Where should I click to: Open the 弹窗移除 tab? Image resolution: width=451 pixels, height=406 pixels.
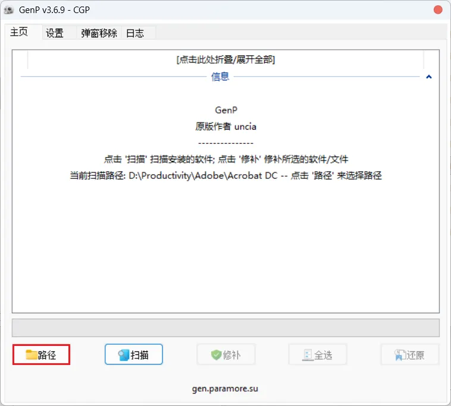(x=99, y=33)
